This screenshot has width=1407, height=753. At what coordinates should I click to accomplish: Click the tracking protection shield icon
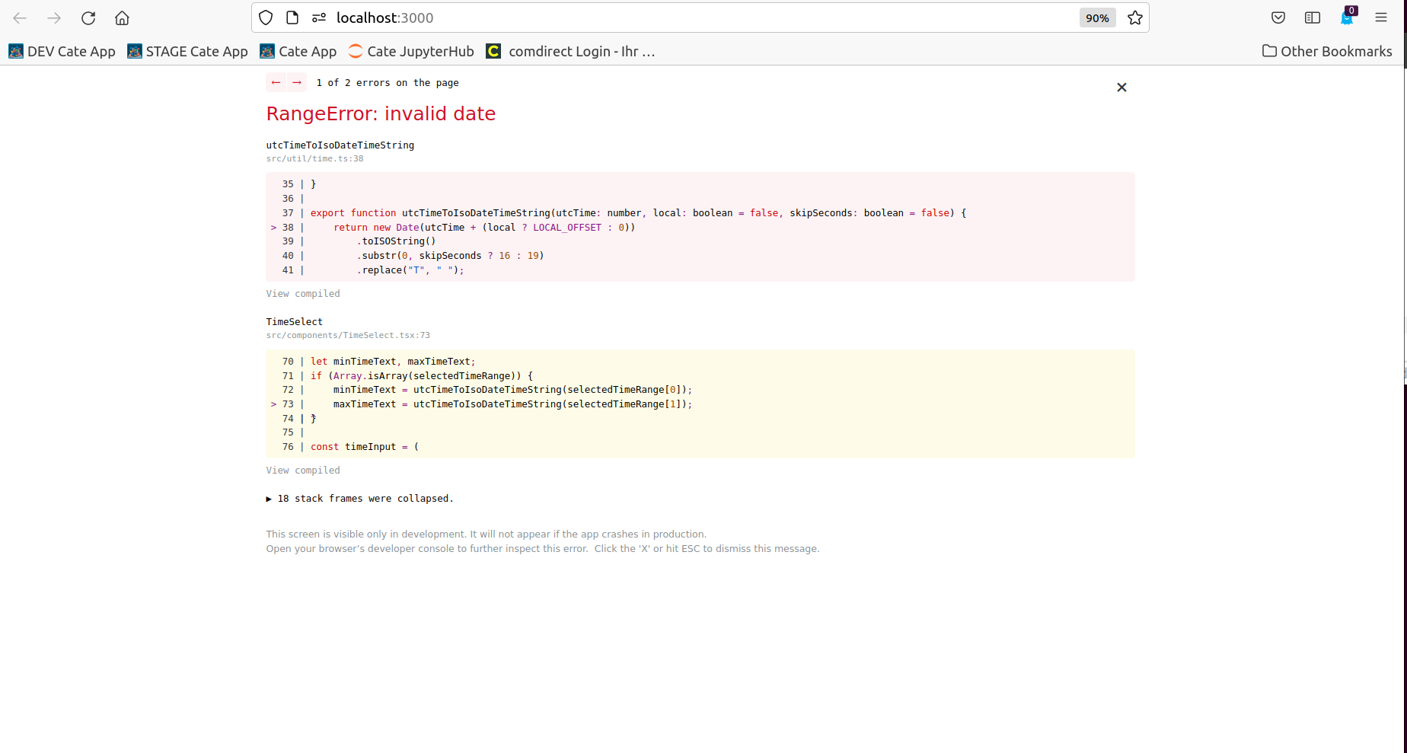click(265, 18)
